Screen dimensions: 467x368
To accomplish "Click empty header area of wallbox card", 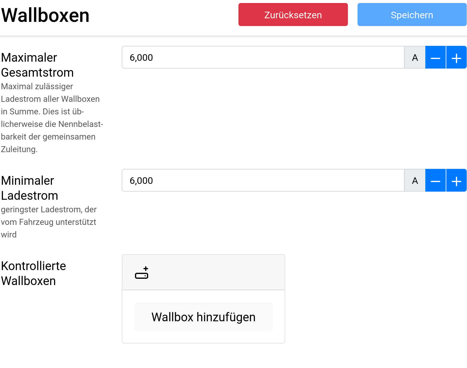I will pos(216,272).
